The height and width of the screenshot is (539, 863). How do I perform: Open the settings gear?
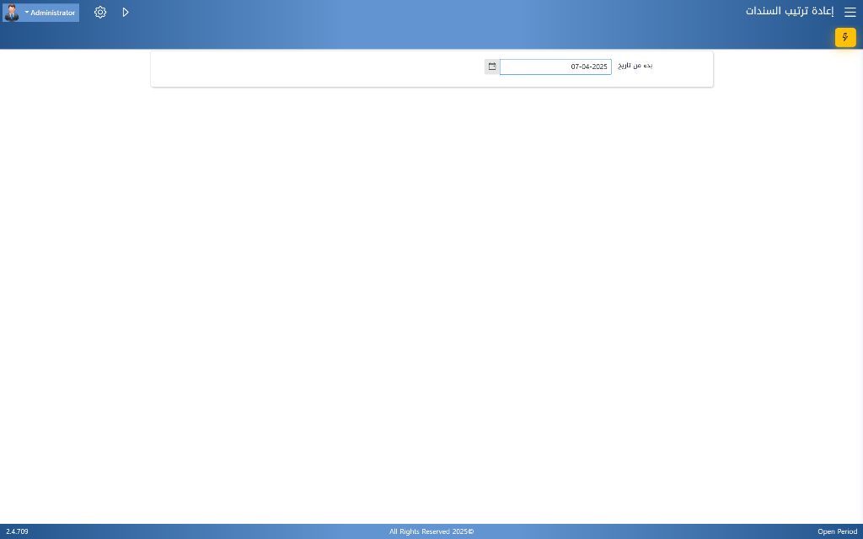(100, 13)
